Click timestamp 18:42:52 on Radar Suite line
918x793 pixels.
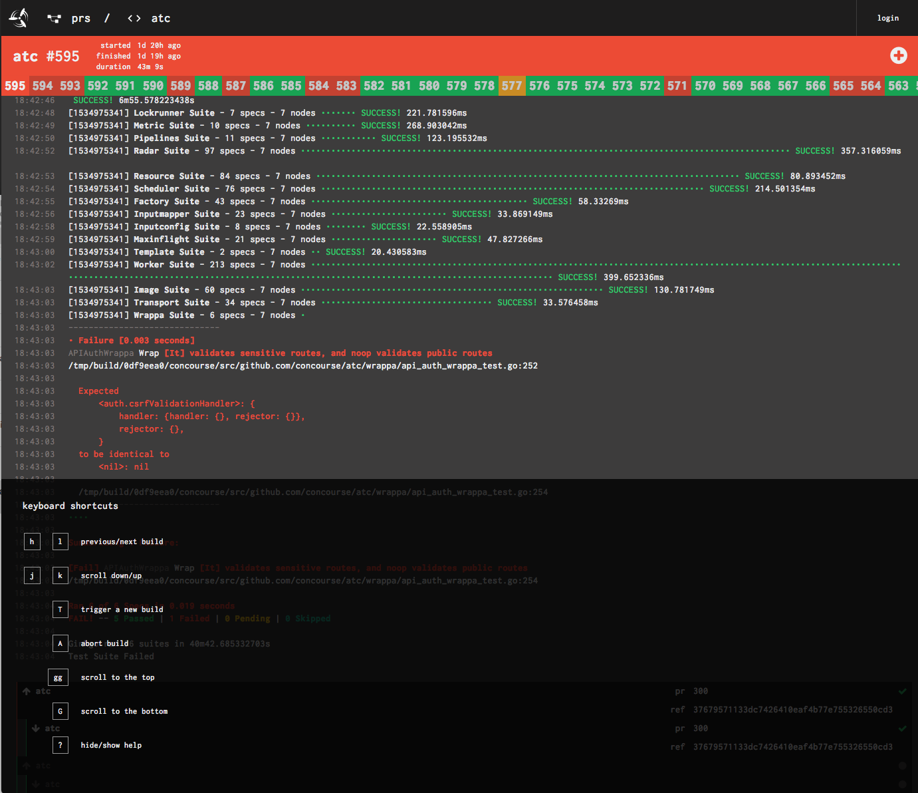[35, 151]
